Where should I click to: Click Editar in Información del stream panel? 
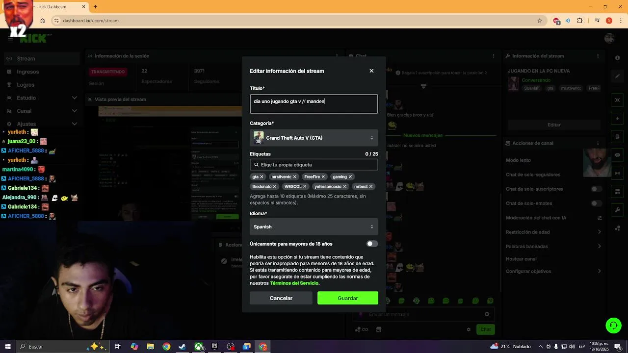coord(554,125)
